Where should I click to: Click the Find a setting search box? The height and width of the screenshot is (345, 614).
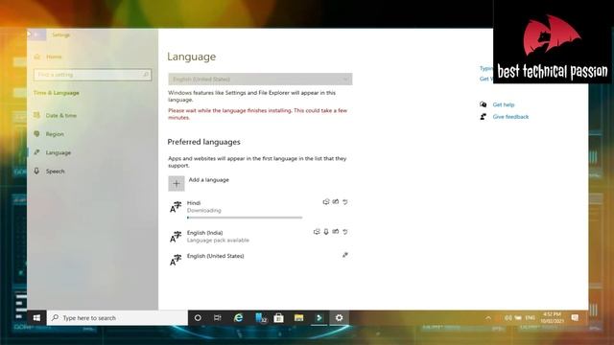[92, 75]
